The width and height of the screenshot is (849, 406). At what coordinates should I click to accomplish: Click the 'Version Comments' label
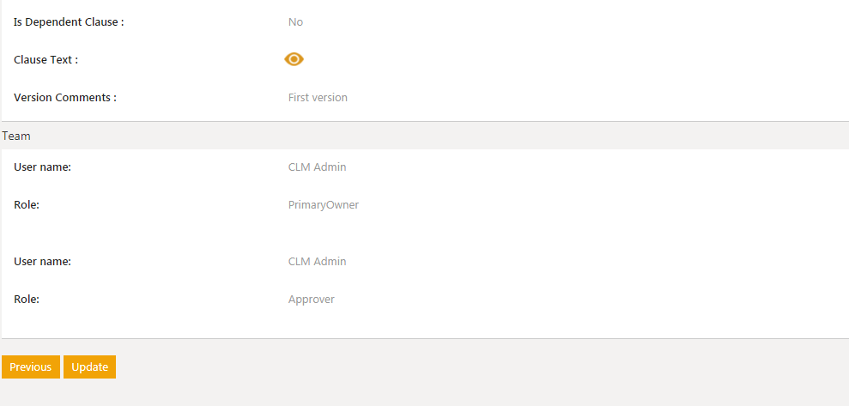[x=65, y=97]
